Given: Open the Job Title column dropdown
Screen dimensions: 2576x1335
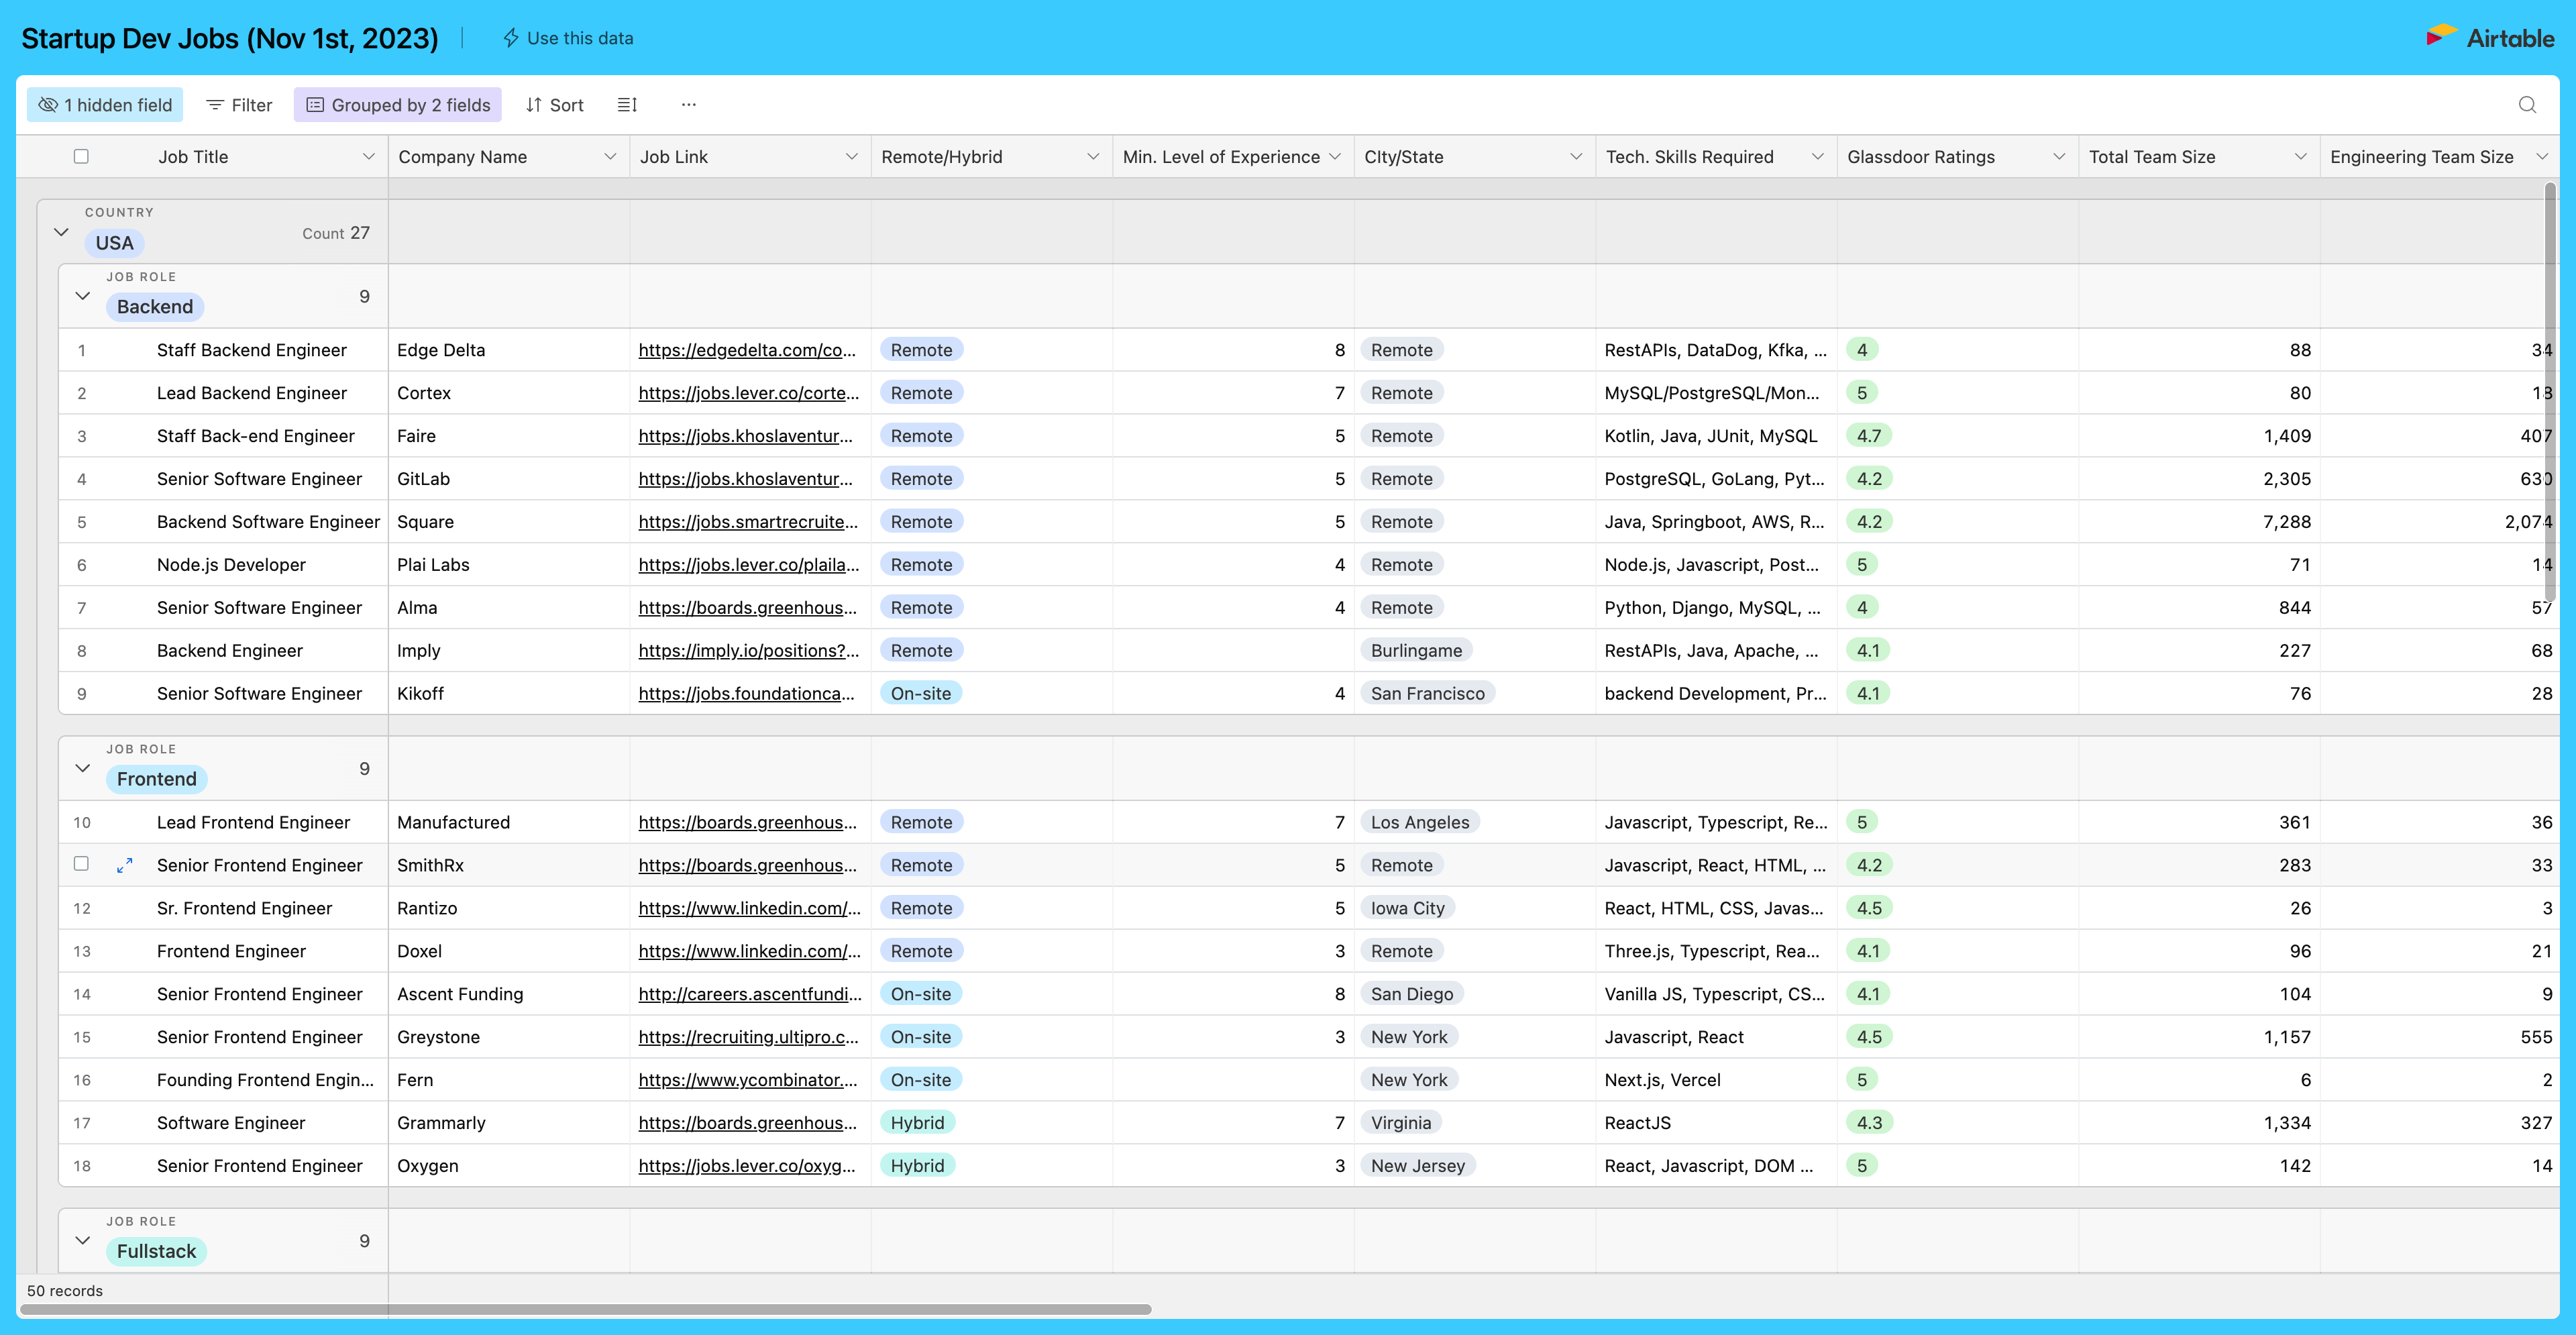Looking at the screenshot, I should [x=368, y=157].
